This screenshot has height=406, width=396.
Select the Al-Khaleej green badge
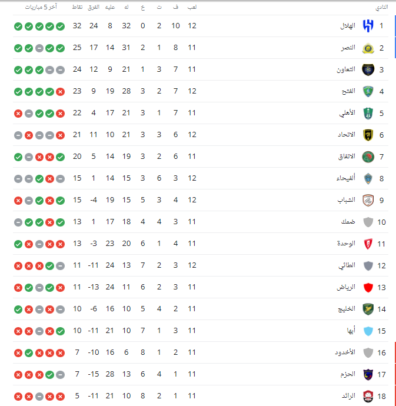click(368, 309)
